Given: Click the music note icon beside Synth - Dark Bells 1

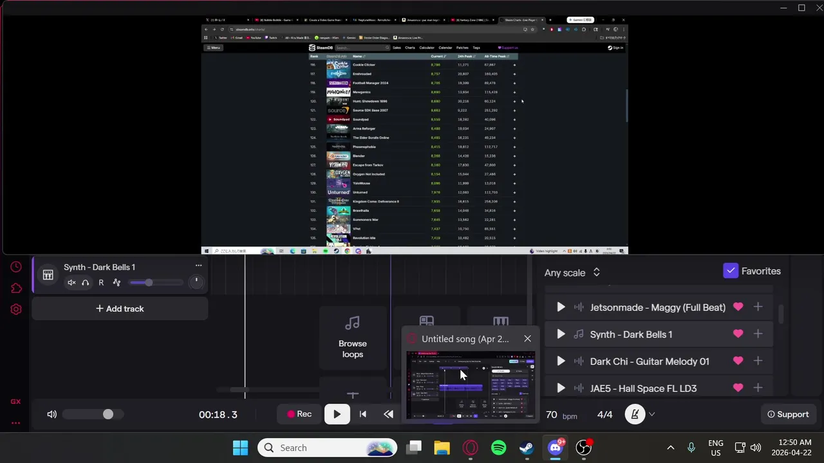Looking at the screenshot, I should click(x=579, y=334).
